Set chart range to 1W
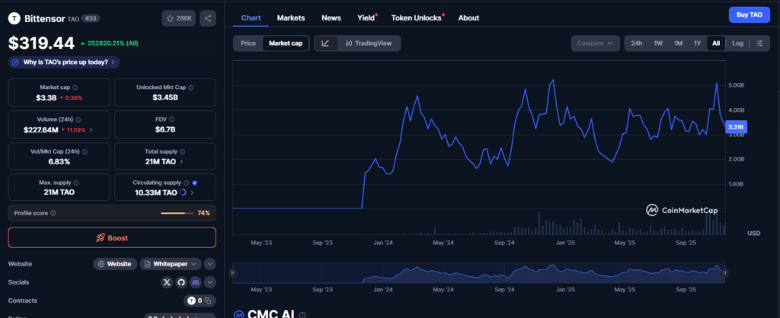The height and width of the screenshot is (318, 780). click(x=658, y=43)
